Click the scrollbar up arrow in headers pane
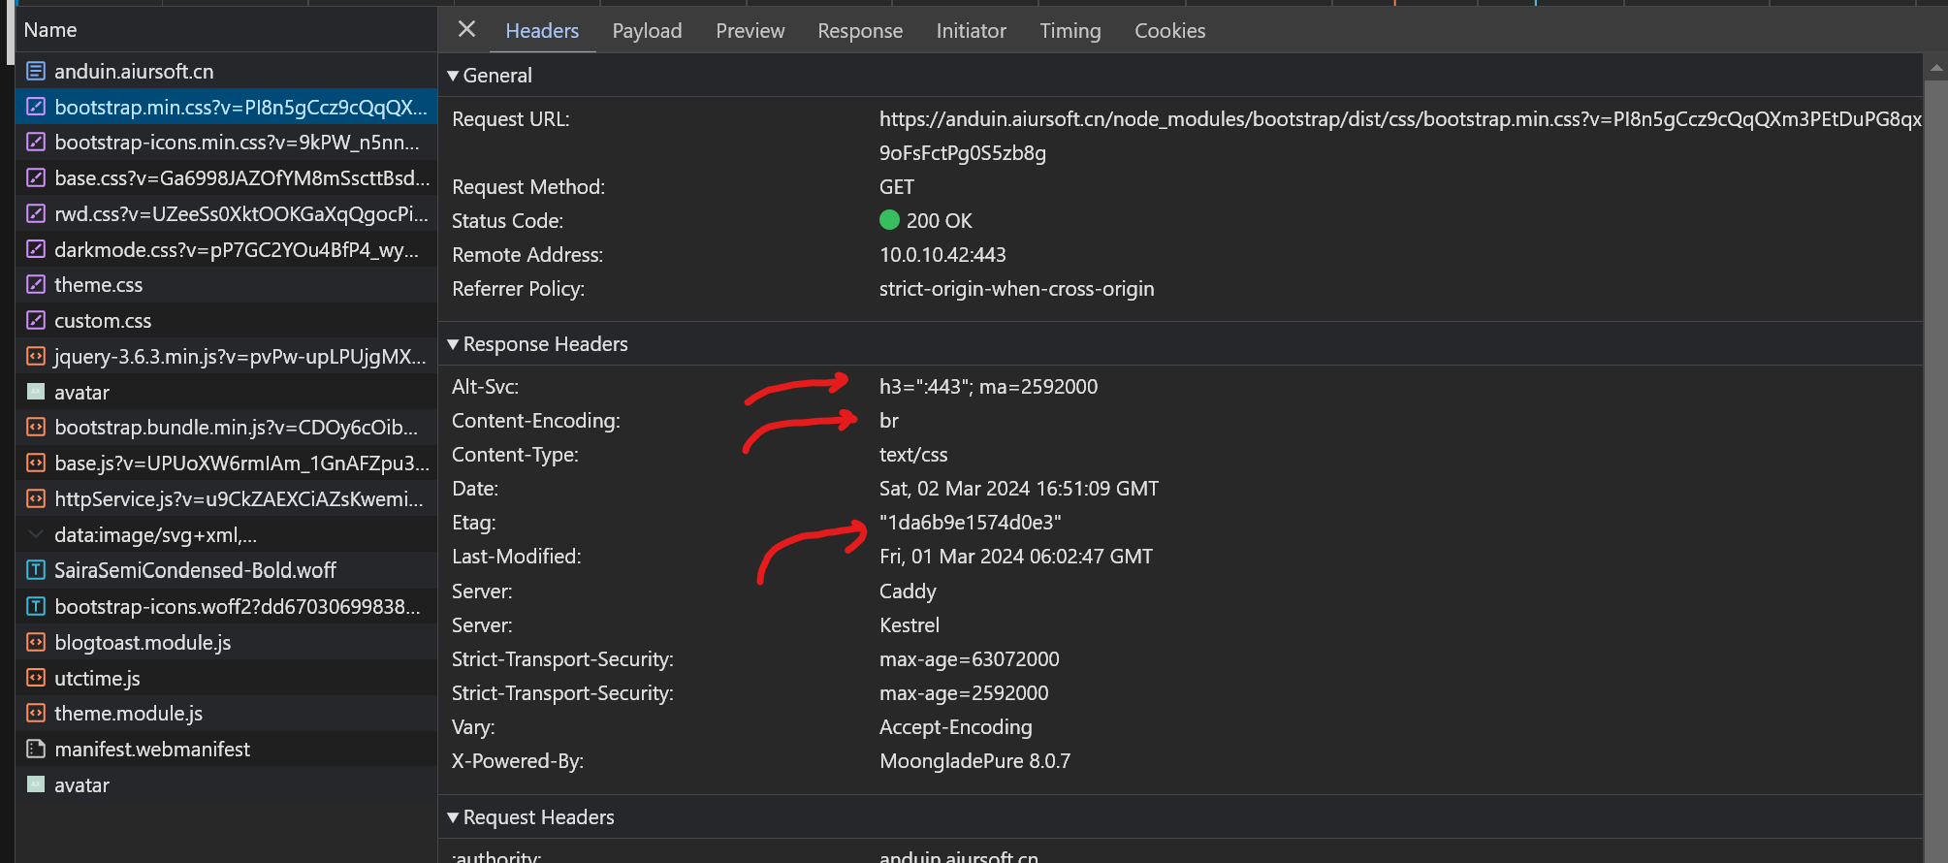Viewport: 1948px width, 863px height. click(x=1935, y=68)
